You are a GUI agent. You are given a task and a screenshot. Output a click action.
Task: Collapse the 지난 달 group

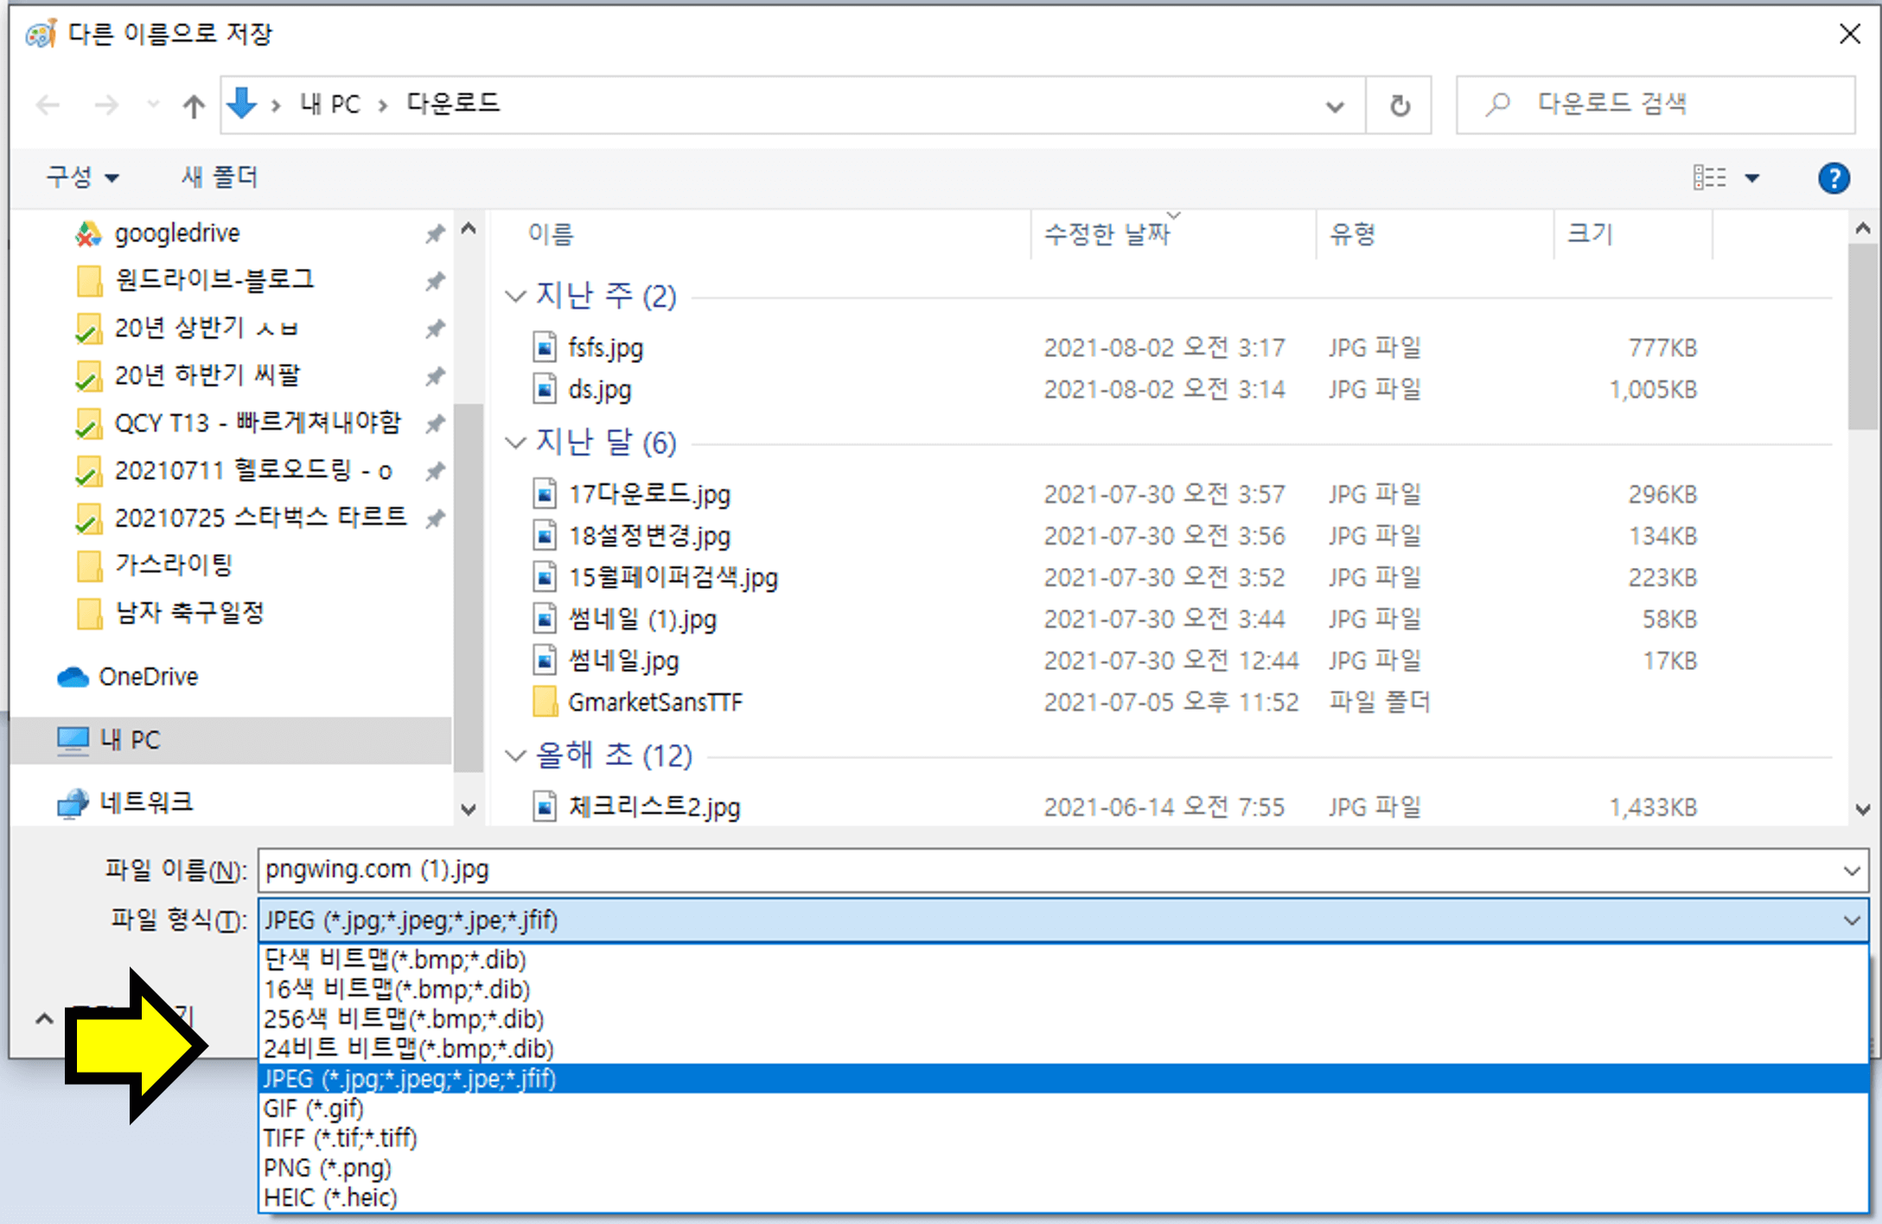[x=516, y=442]
